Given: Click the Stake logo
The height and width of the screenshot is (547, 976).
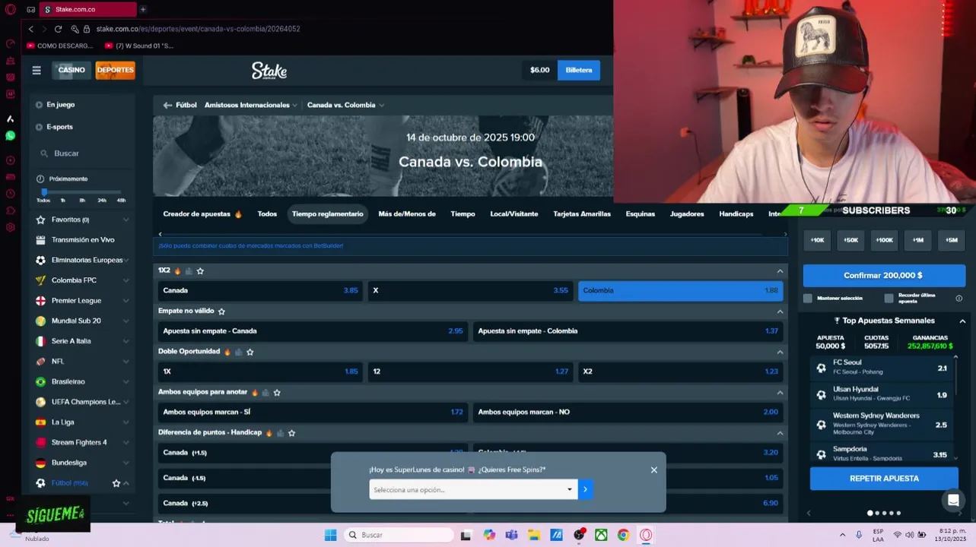Looking at the screenshot, I should coord(269,71).
